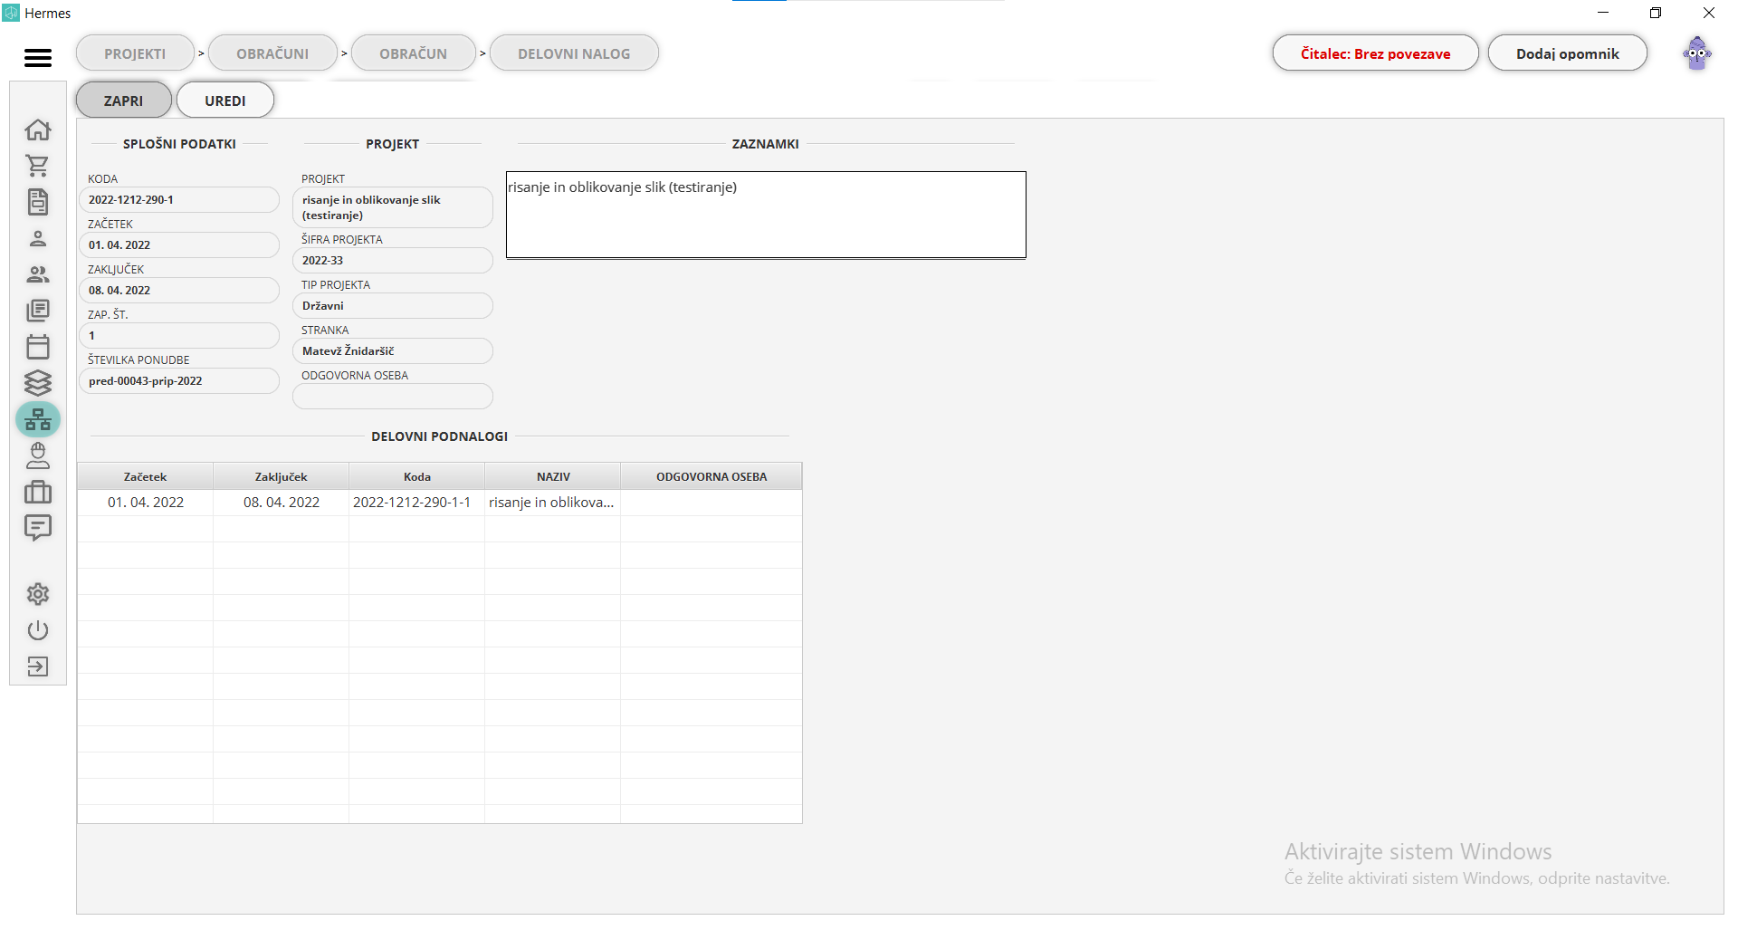Viewport: 1738px width, 930px height.
Task: Open the worker with helmet sidebar icon
Action: point(38,455)
